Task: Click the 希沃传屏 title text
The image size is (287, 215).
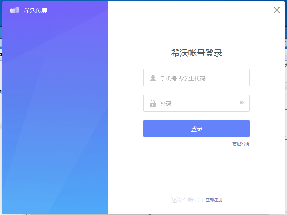Action: 36,10
